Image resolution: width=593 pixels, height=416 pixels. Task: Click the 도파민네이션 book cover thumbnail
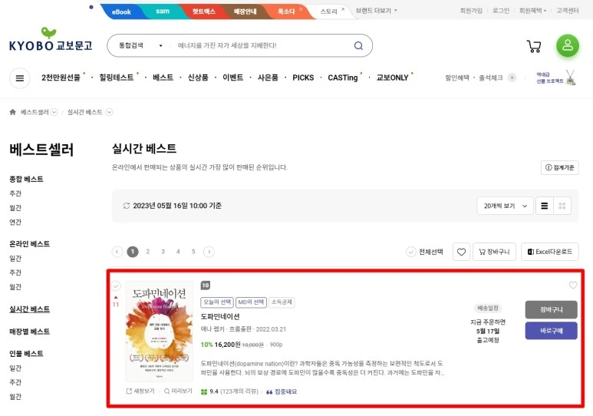(160, 332)
